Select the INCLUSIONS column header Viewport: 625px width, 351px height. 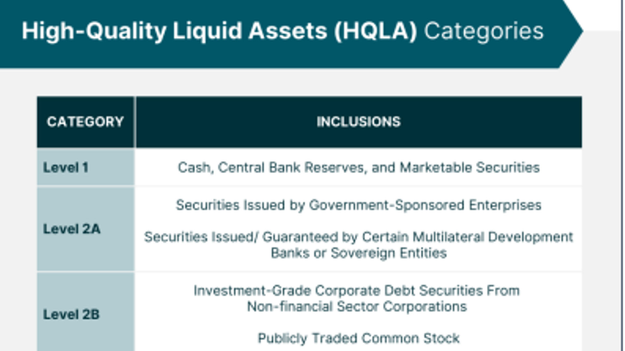click(358, 122)
